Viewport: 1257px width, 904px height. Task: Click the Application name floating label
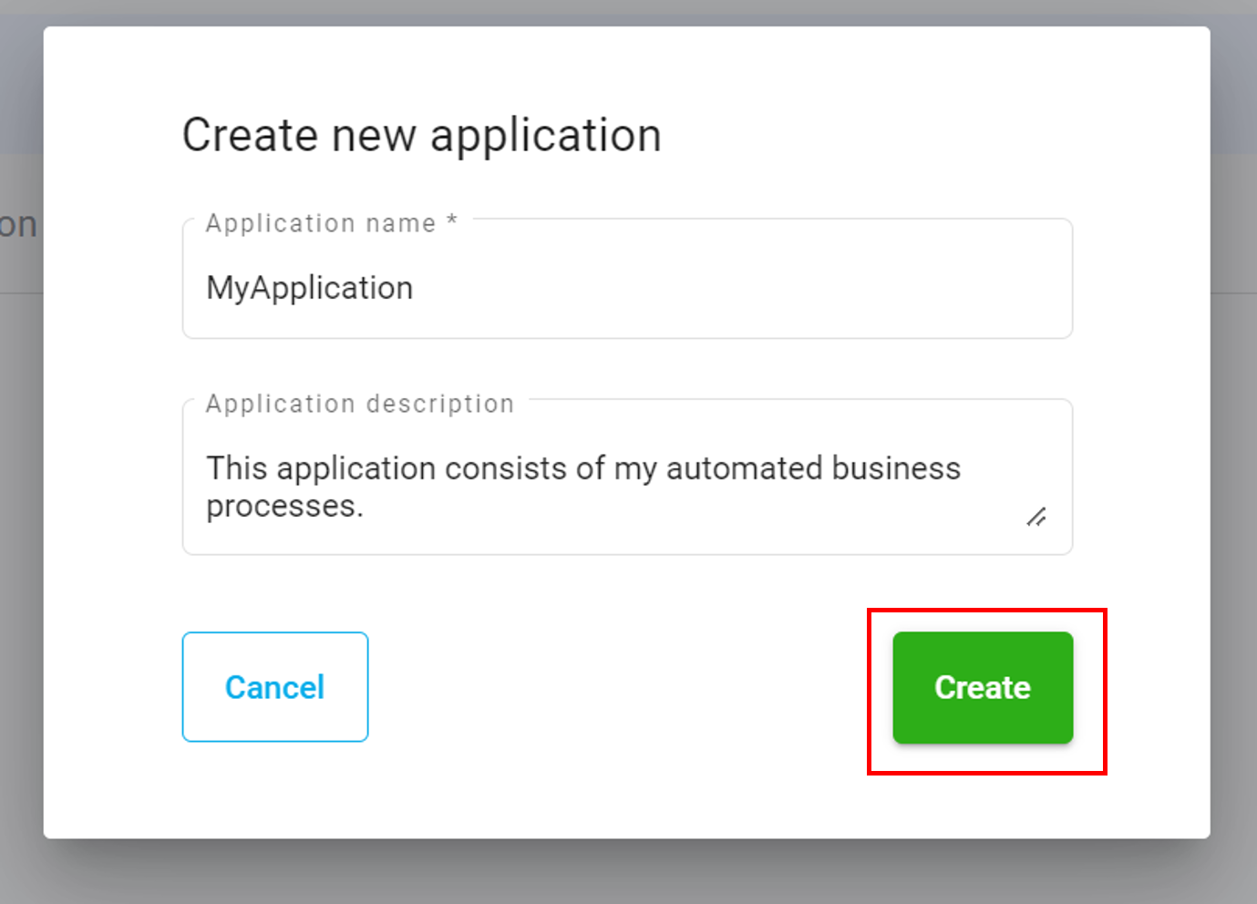(321, 222)
